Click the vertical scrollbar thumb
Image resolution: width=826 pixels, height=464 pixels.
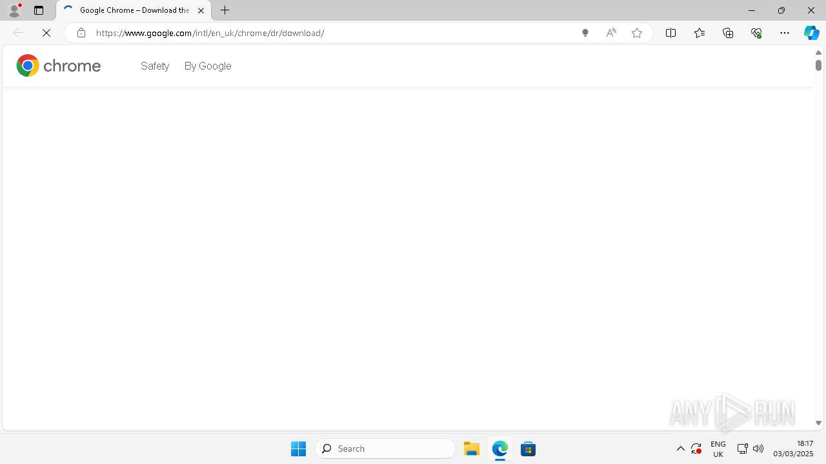point(818,65)
